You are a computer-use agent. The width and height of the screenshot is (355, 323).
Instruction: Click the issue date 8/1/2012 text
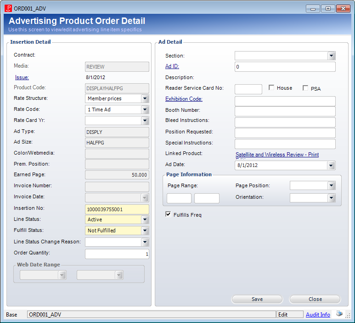point(96,77)
